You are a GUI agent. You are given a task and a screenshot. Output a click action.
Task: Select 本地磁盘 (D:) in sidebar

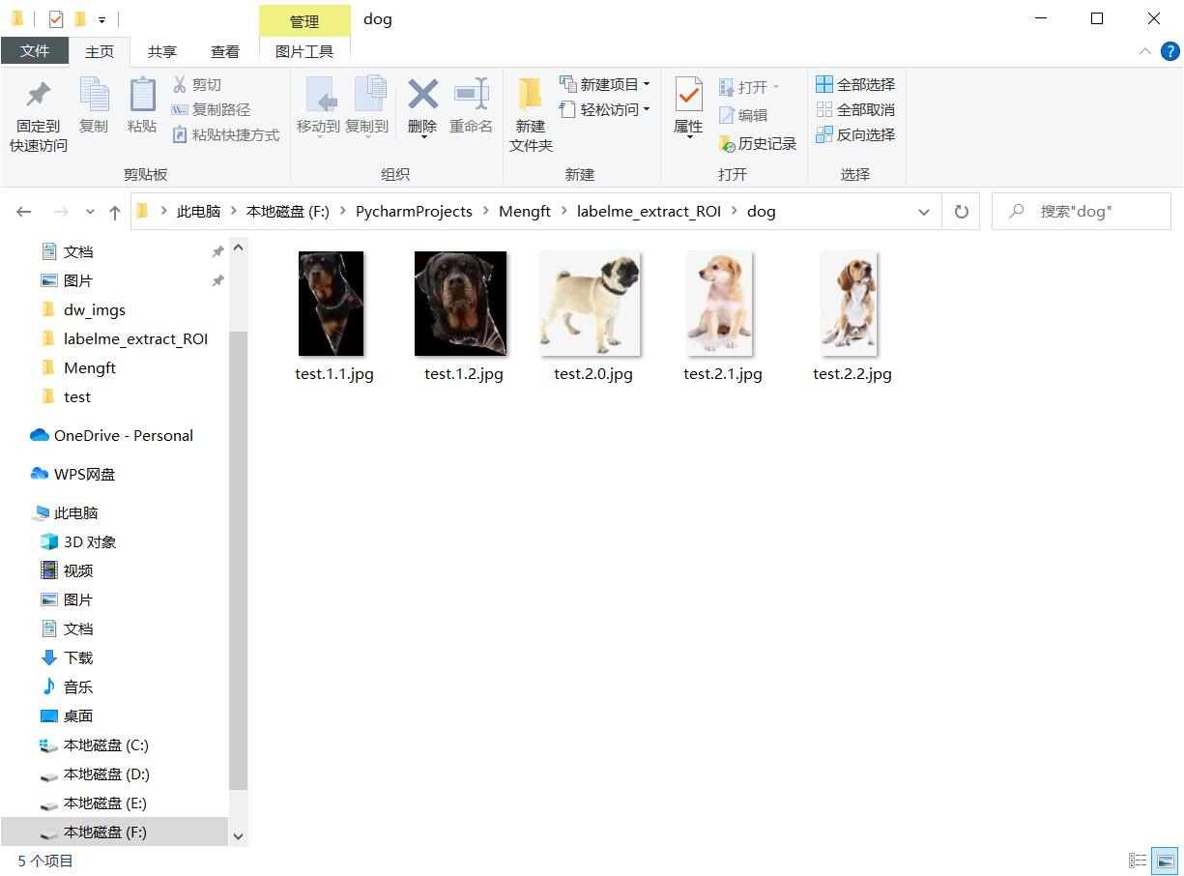pos(106,774)
